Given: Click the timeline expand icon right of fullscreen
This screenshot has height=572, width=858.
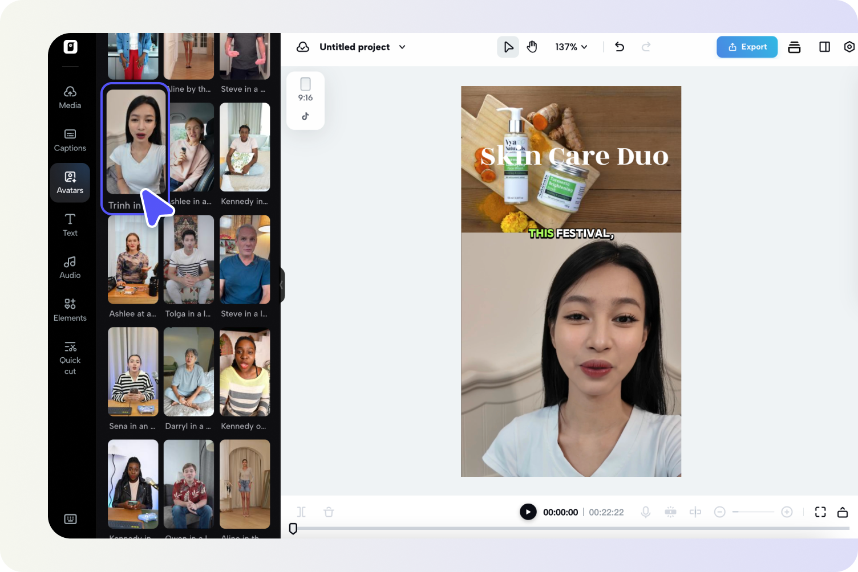Looking at the screenshot, I should [x=843, y=512].
